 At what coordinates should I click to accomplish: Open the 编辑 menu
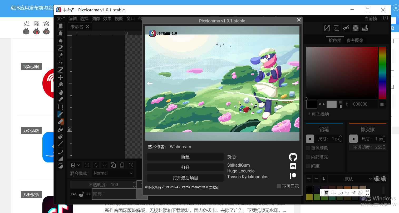tap(73, 18)
